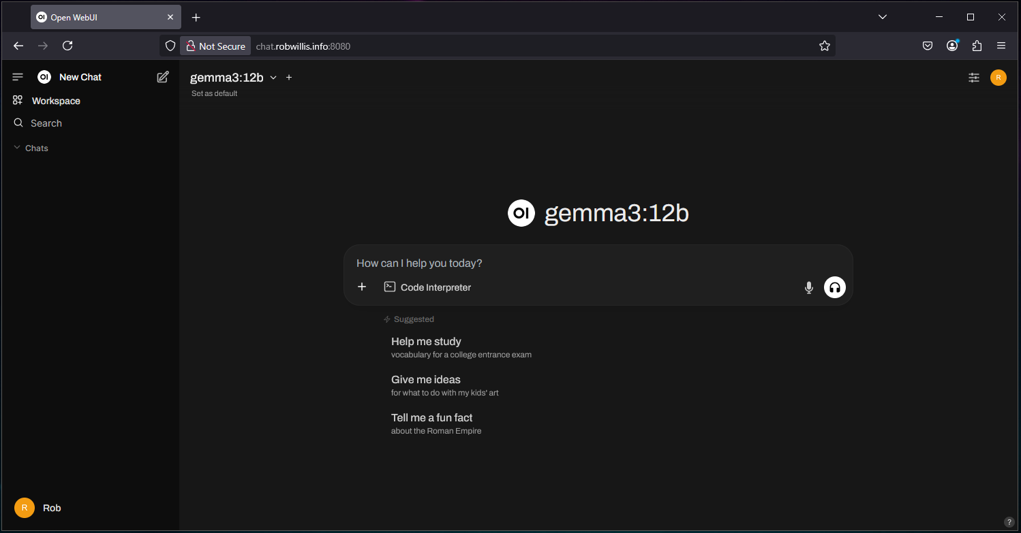
Task: Click the message input field
Action: (598, 263)
